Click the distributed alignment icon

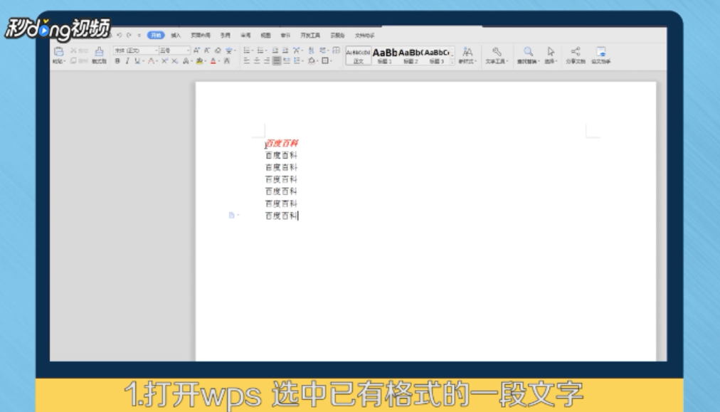coord(287,61)
